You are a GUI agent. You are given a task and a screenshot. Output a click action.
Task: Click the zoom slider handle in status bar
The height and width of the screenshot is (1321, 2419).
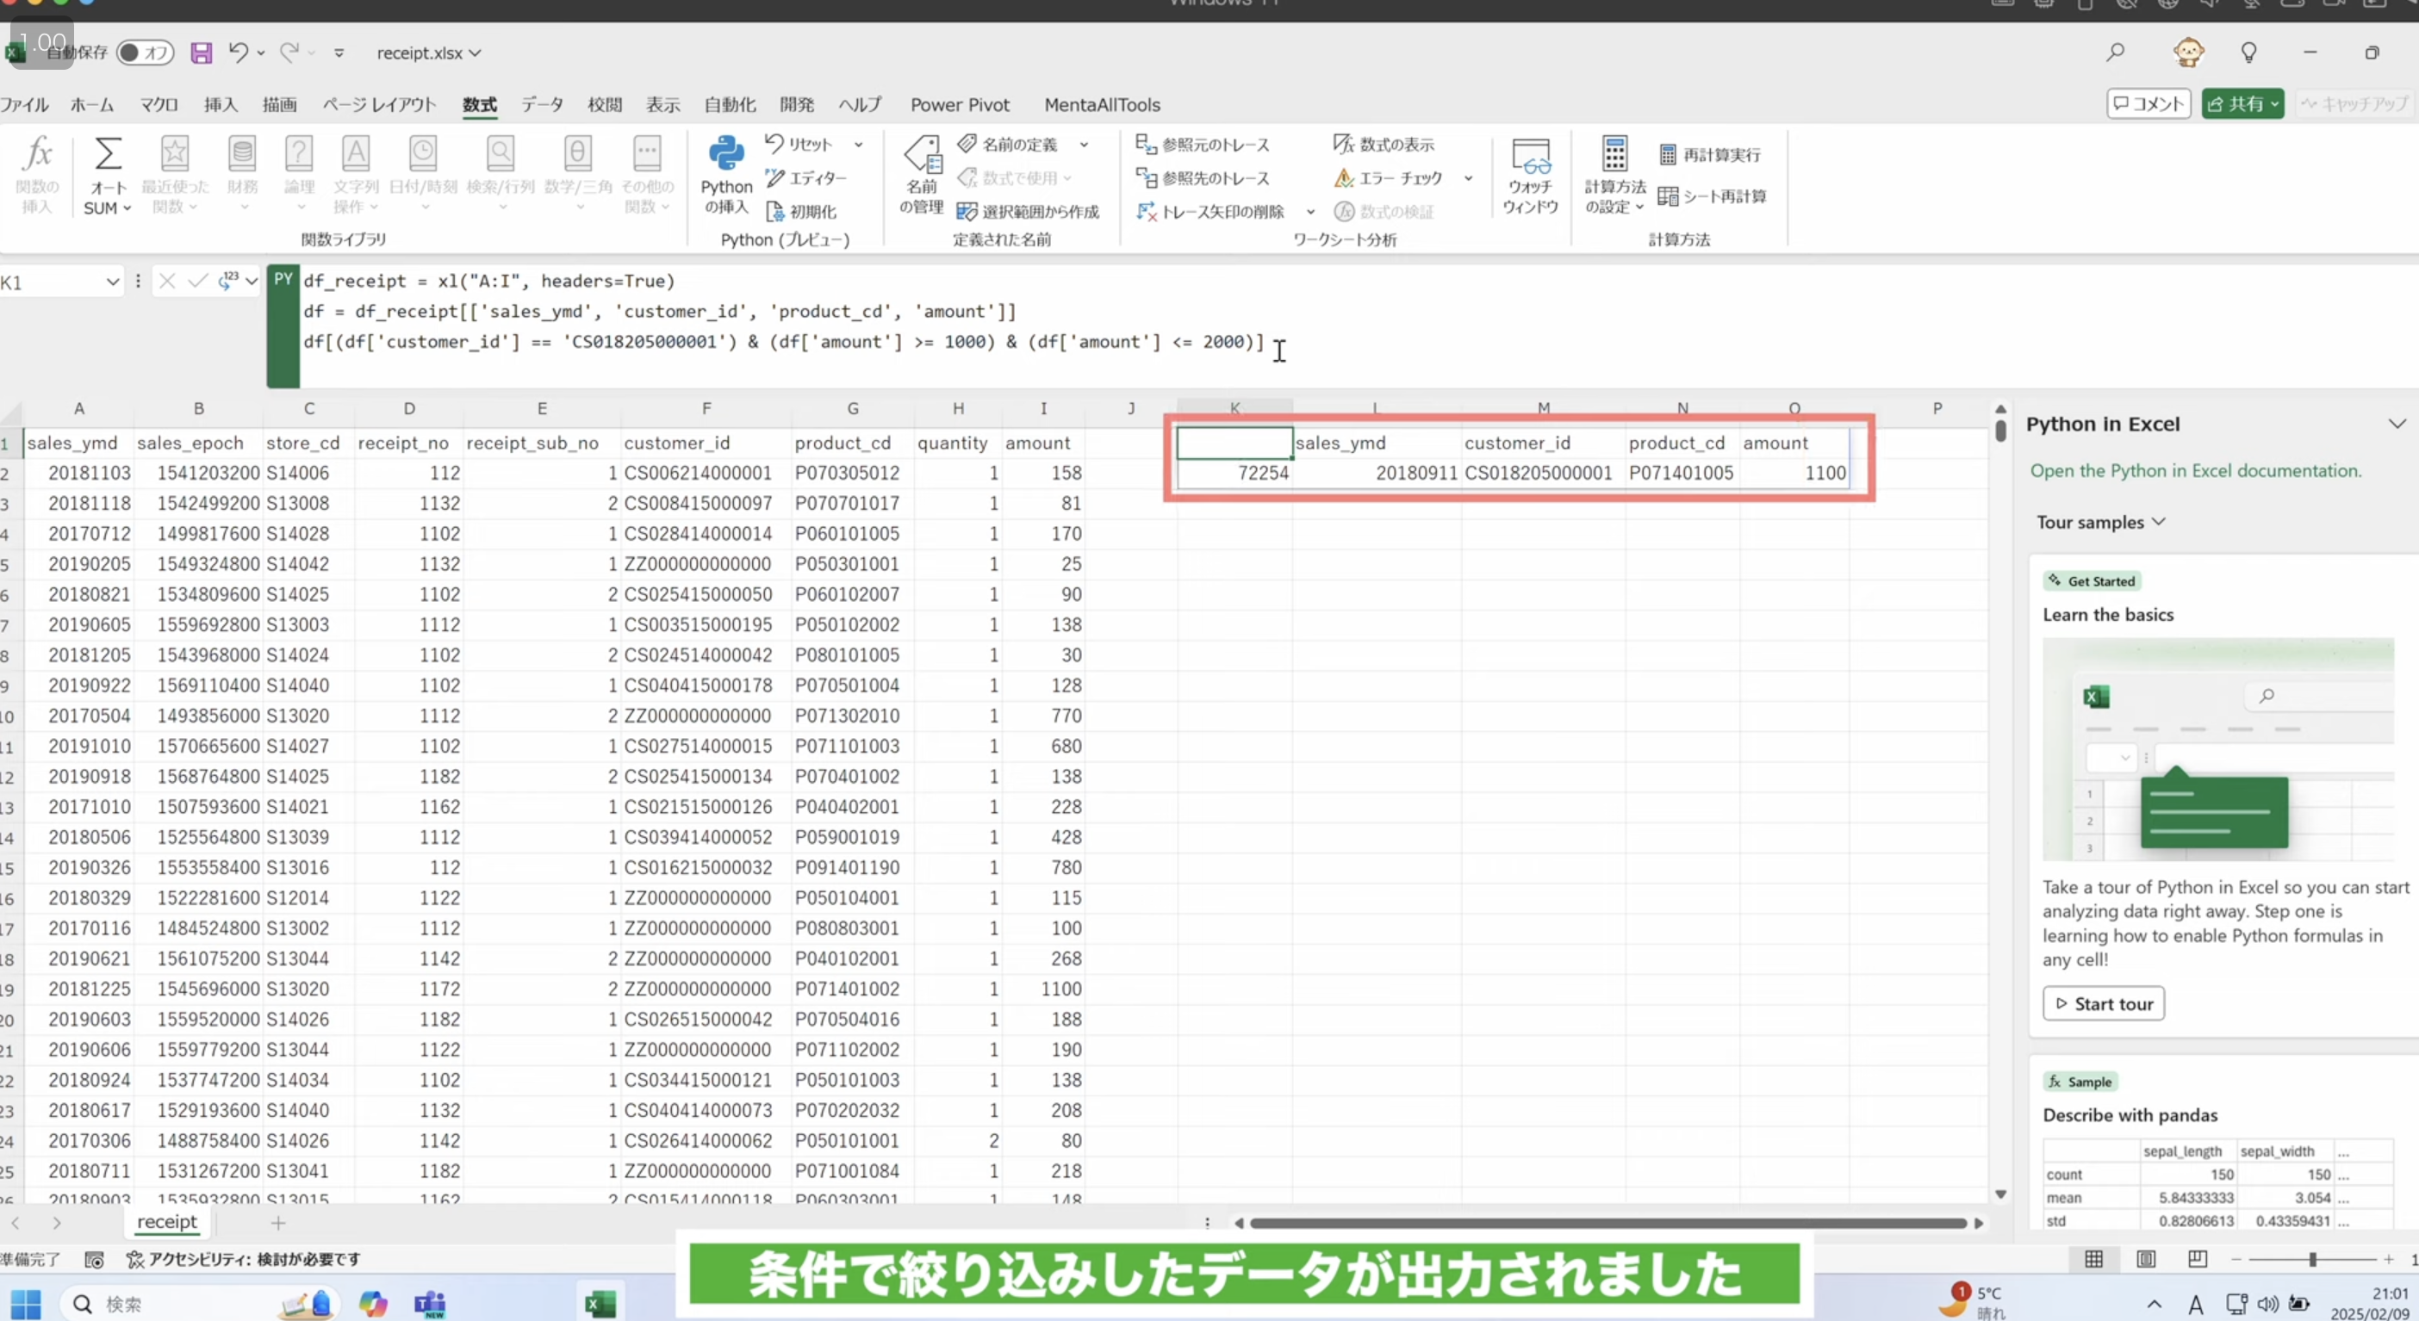[x=2313, y=1260]
